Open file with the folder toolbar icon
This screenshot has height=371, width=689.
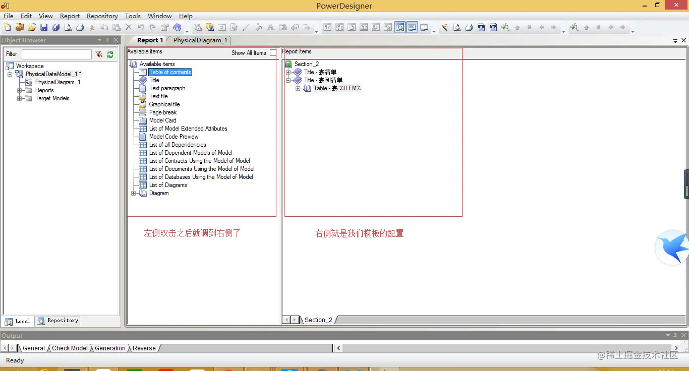coord(32,27)
